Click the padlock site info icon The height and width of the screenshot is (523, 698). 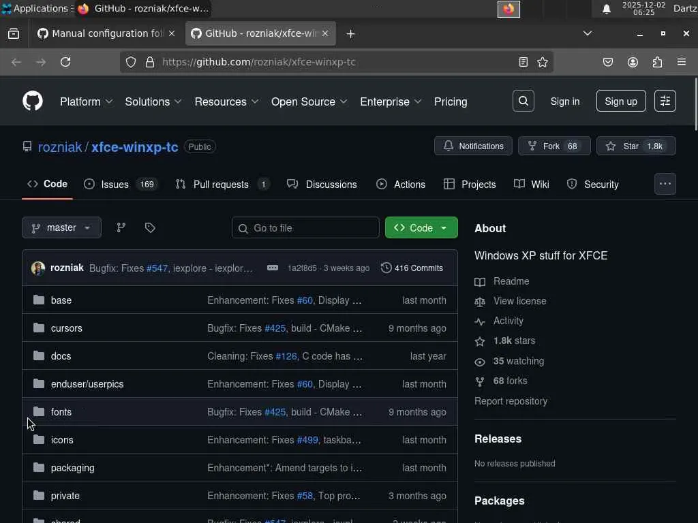(150, 62)
